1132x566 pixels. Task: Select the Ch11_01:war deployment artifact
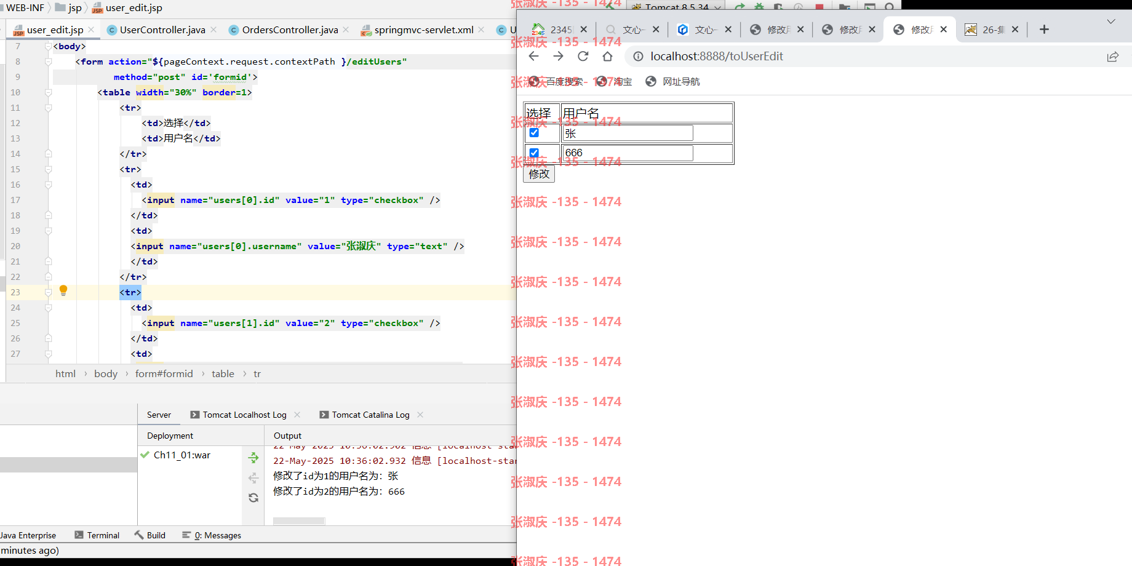click(x=181, y=455)
